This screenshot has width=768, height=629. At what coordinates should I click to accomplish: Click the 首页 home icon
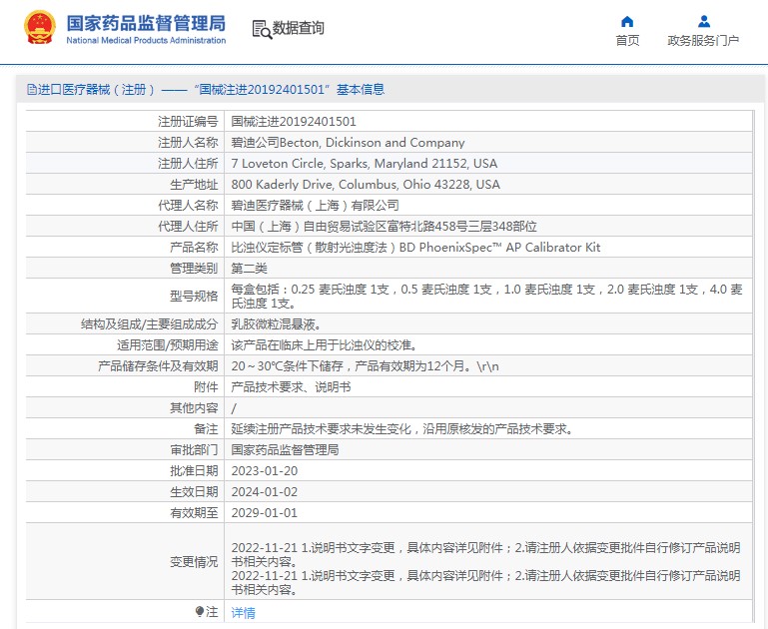pyautogui.click(x=627, y=22)
